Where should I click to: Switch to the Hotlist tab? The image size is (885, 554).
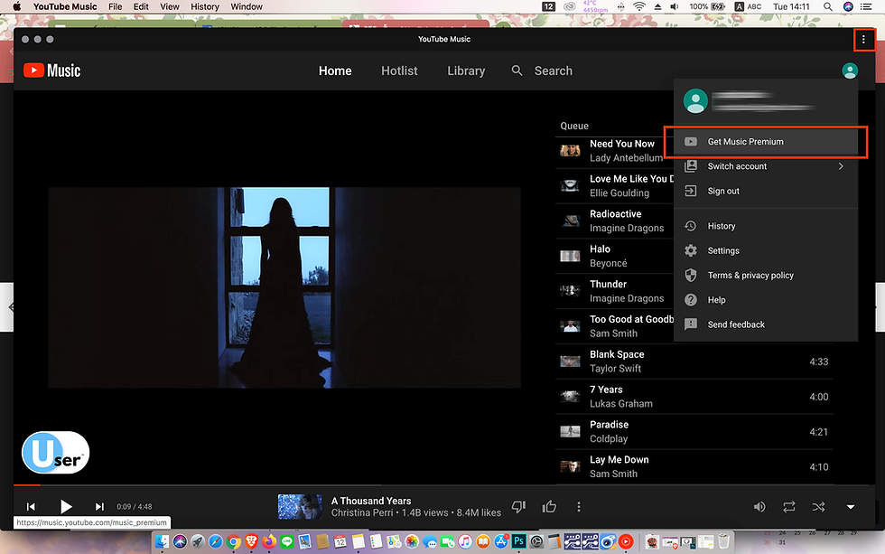pyautogui.click(x=399, y=70)
